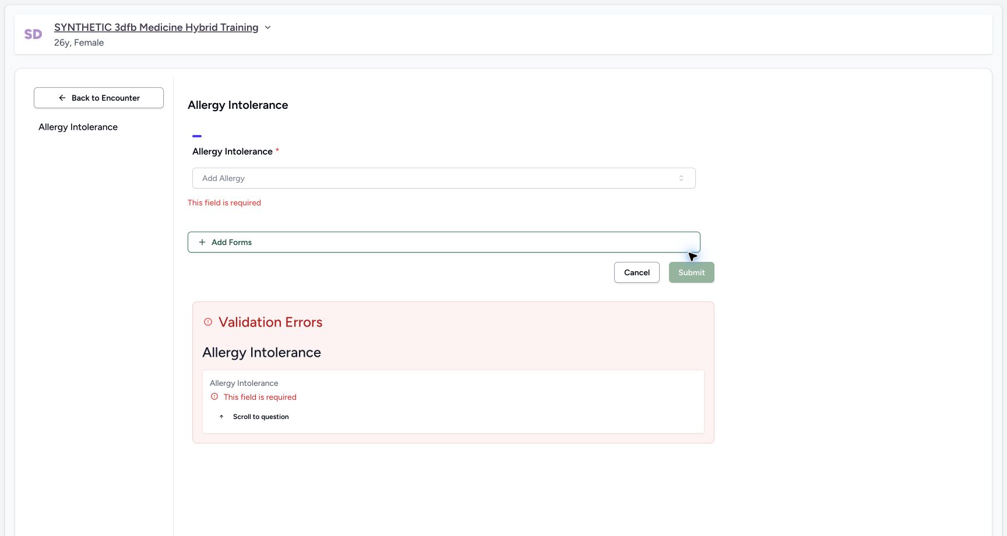The image size is (1007, 536).
Task: Click the left arrow icon in Back to Encounter
Action: coord(62,98)
